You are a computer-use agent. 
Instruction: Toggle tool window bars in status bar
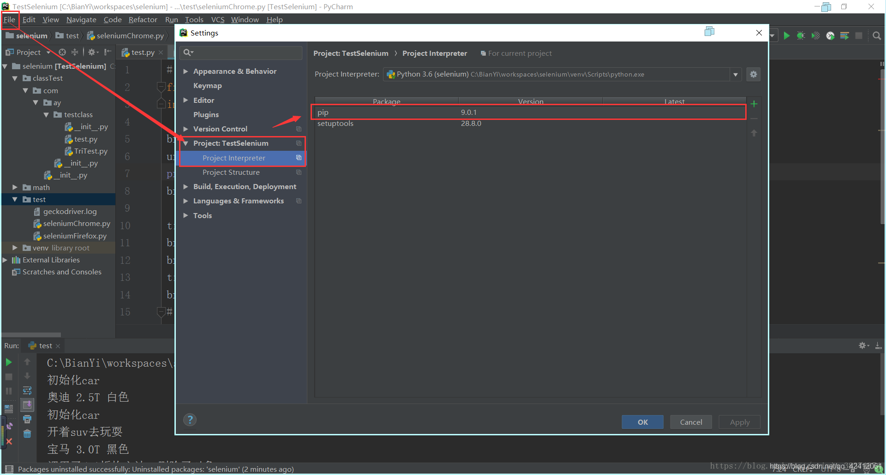tap(9, 469)
